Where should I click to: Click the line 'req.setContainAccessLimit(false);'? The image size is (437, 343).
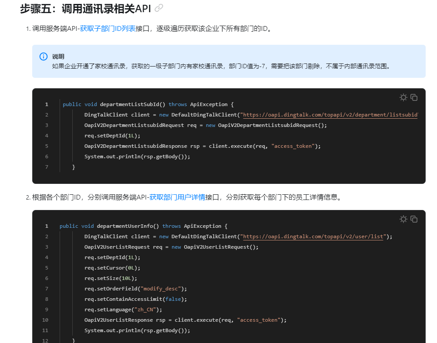[x=136, y=299]
